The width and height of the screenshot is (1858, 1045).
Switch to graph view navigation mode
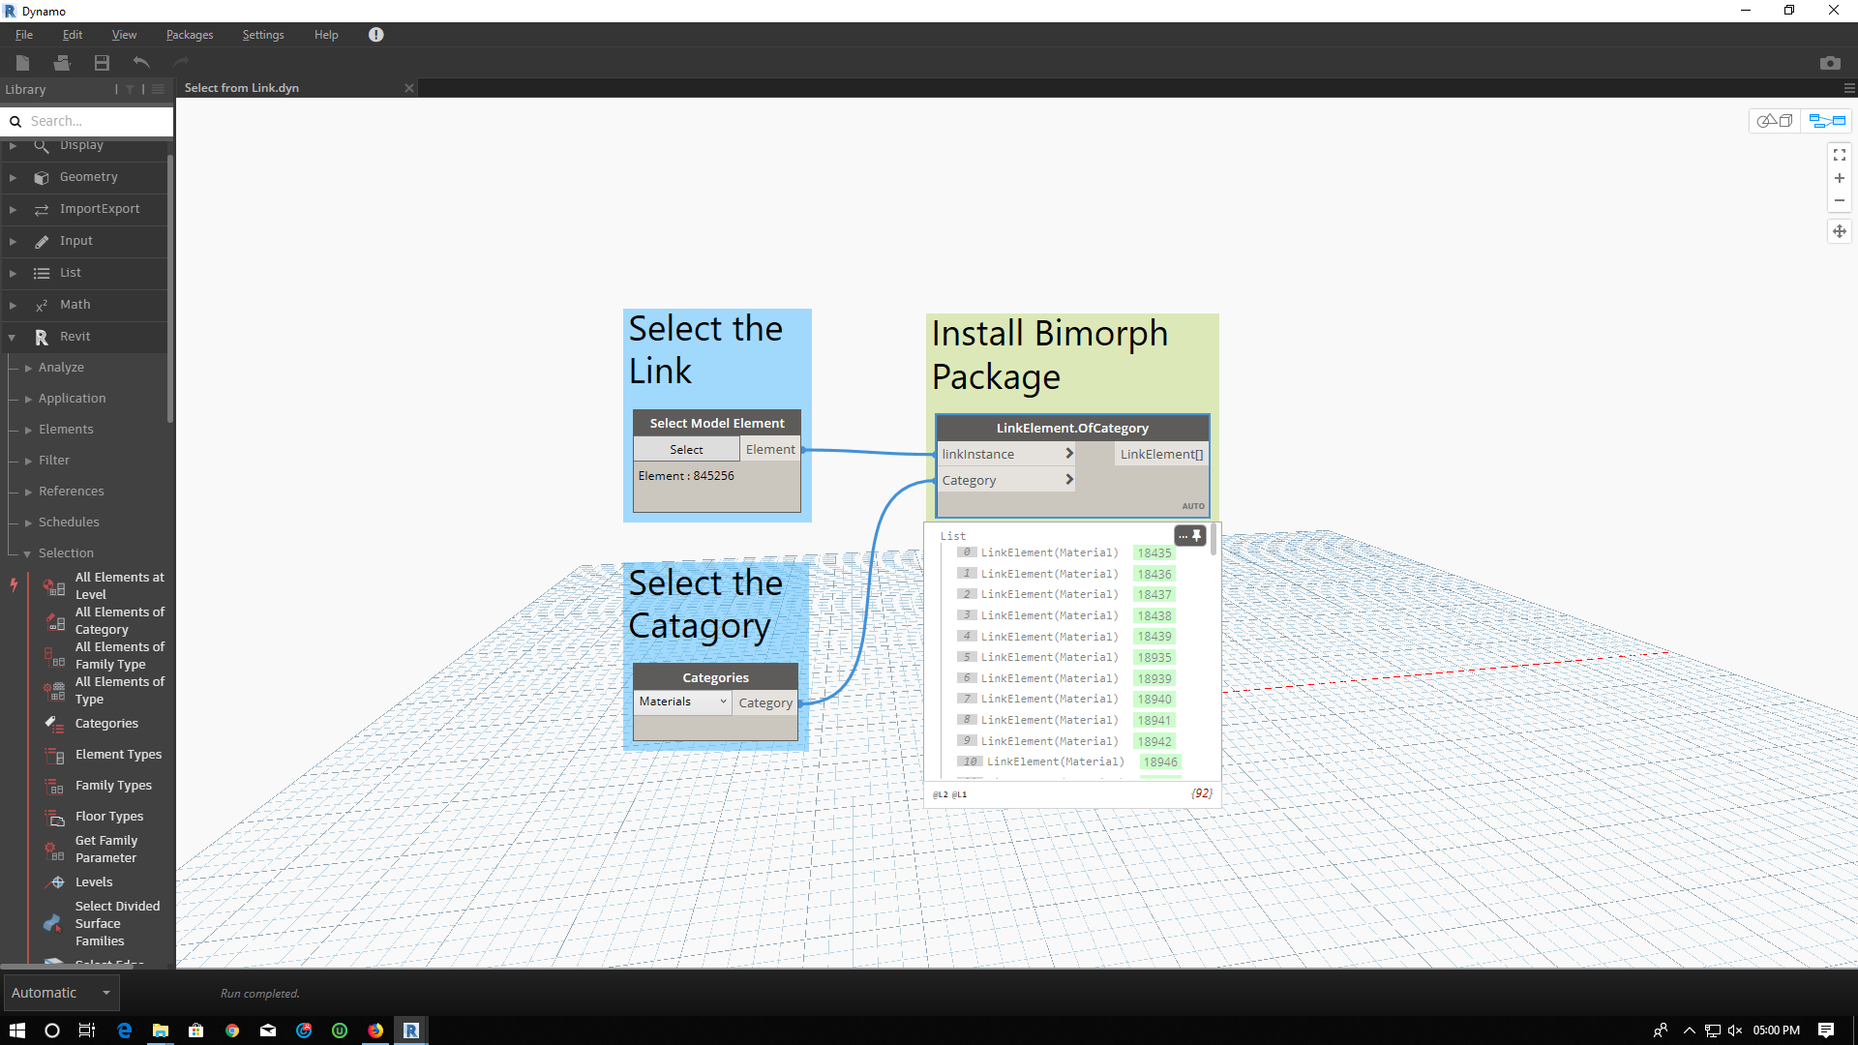coord(1827,121)
